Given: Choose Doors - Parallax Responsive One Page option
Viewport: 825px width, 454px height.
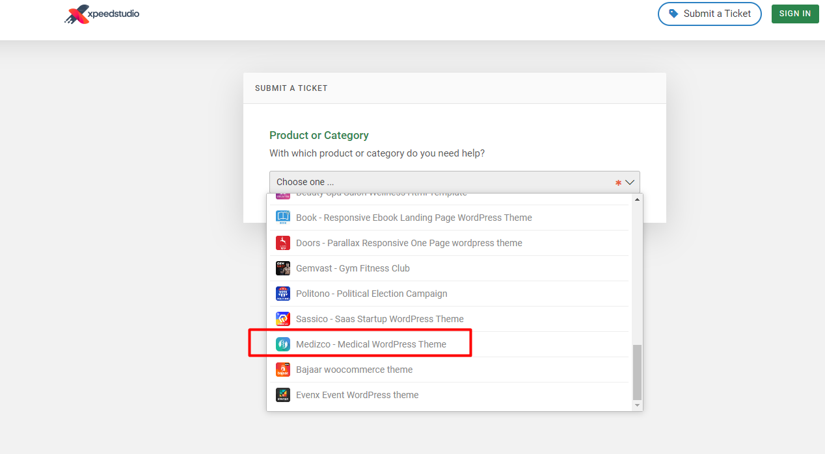Looking at the screenshot, I should pos(449,243).
